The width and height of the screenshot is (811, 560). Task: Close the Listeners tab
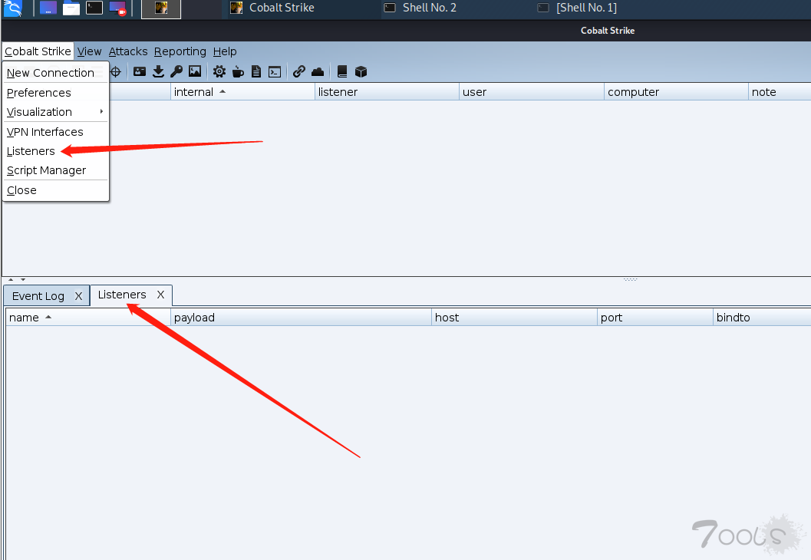coord(161,295)
